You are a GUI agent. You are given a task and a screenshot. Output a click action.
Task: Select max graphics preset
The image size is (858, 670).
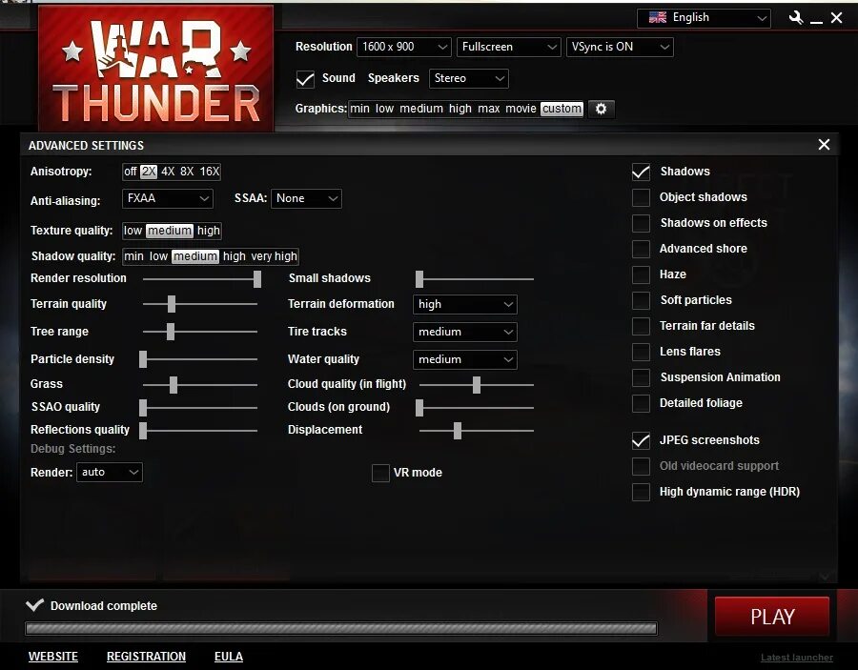489,109
